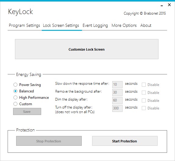Click the Start Protection button
Image resolution: width=175 pixels, height=161 pixels.
pos(125,141)
